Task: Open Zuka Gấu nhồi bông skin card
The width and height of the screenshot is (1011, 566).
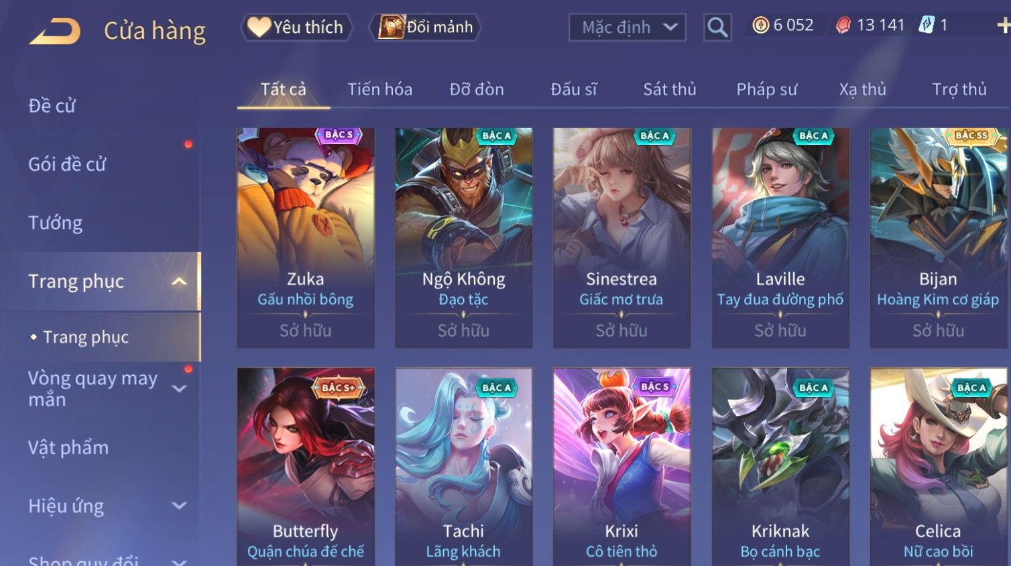Action: point(306,238)
